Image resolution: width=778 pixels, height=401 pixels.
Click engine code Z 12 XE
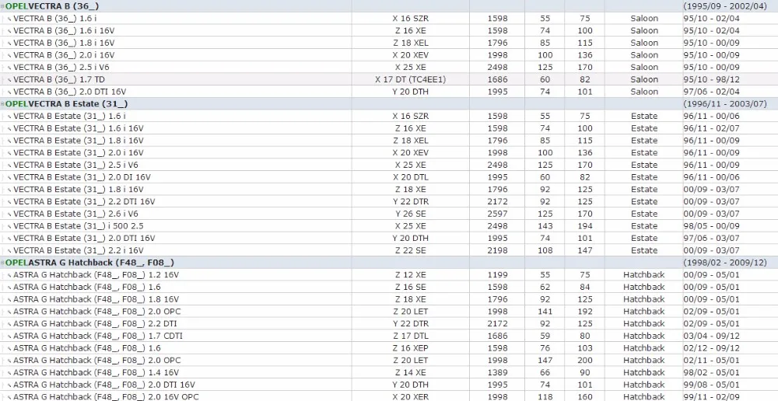click(x=410, y=274)
